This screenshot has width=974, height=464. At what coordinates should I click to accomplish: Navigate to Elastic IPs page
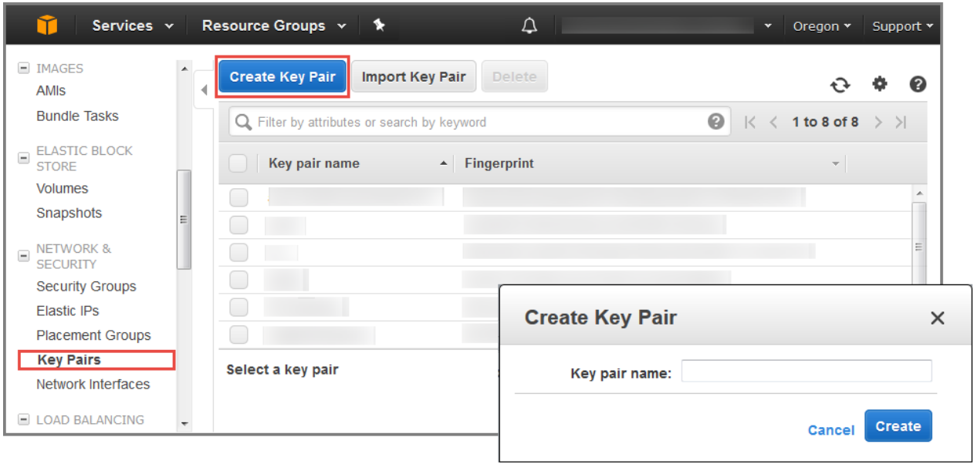pos(67,311)
